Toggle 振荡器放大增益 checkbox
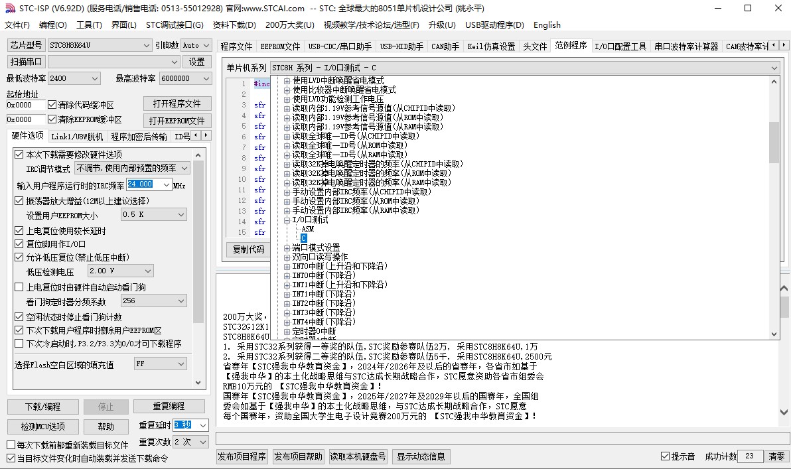The width and height of the screenshot is (791, 469). point(19,201)
